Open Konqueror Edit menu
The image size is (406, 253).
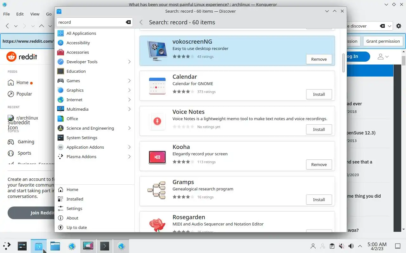20,14
